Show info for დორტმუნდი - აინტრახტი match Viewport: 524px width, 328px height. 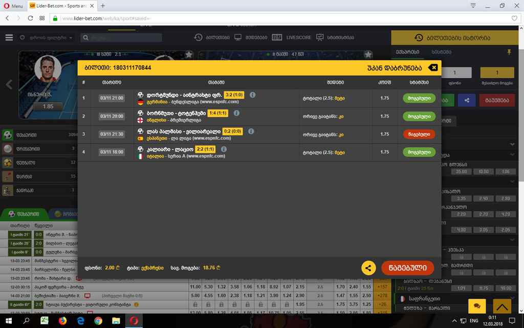(253, 95)
